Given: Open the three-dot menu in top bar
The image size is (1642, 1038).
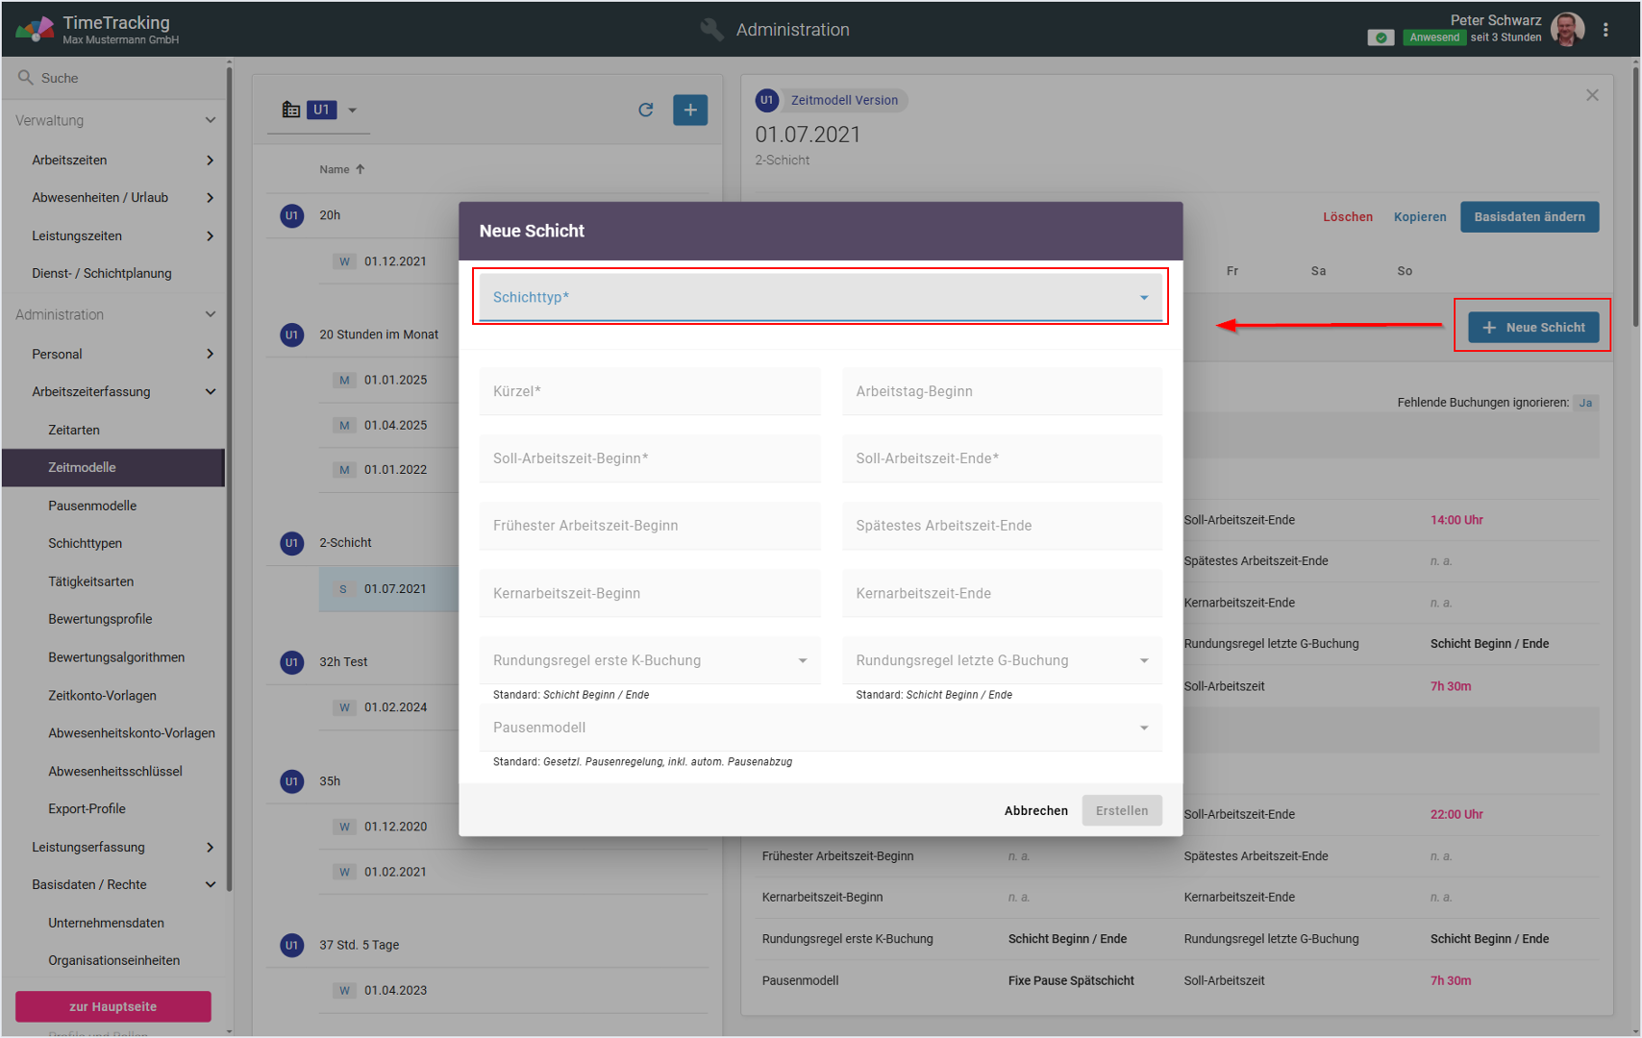Looking at the screenshot, I should (1605, 30).
